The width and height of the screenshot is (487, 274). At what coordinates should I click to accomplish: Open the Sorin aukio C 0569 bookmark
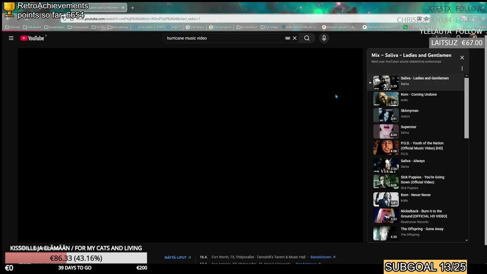click(x=148, y=27)
